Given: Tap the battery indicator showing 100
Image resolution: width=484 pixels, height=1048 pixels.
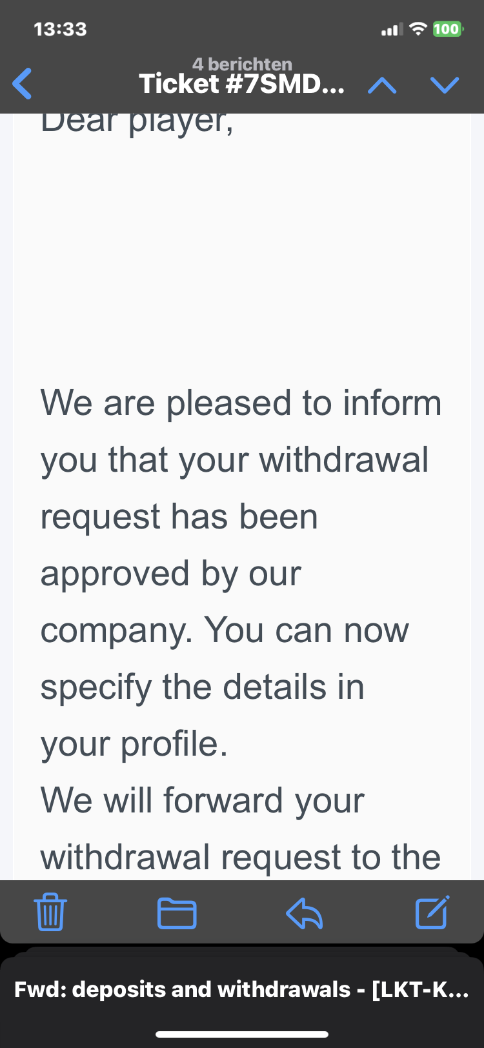Looking at the screenshot, I should point(447,29).
